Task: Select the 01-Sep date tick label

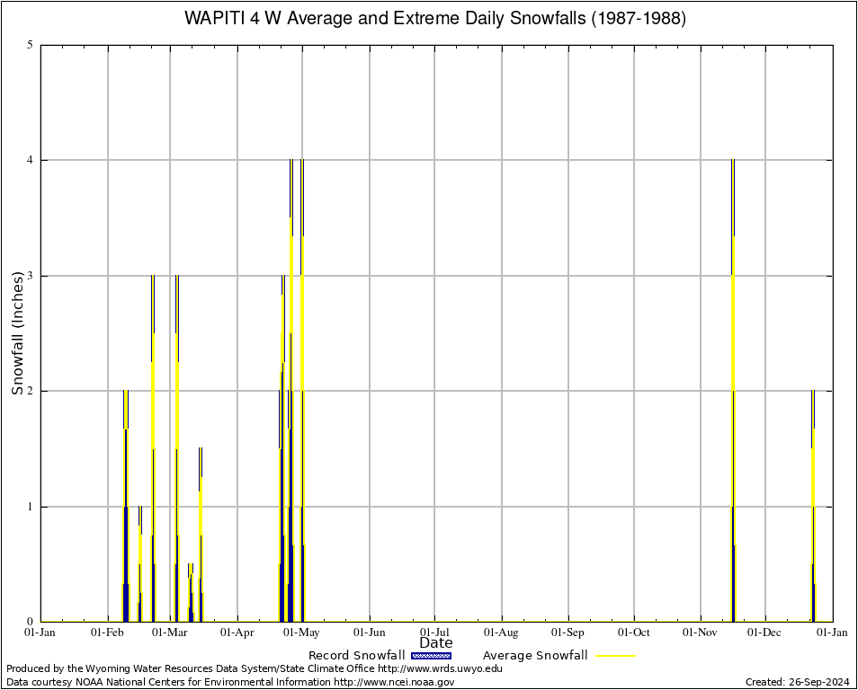Action: click(568, 632)
